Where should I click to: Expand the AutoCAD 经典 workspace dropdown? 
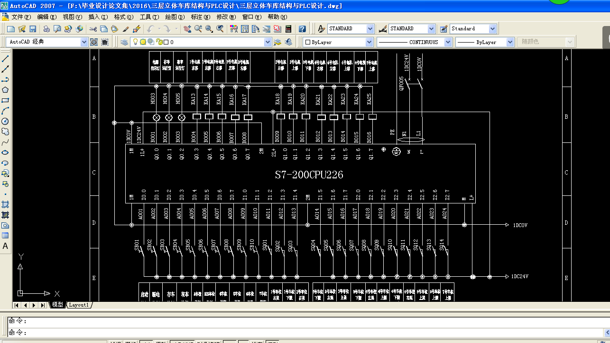(x=84, y=42)
